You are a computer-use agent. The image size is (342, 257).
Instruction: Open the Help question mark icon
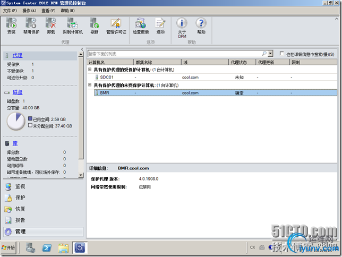coord(201,23)
